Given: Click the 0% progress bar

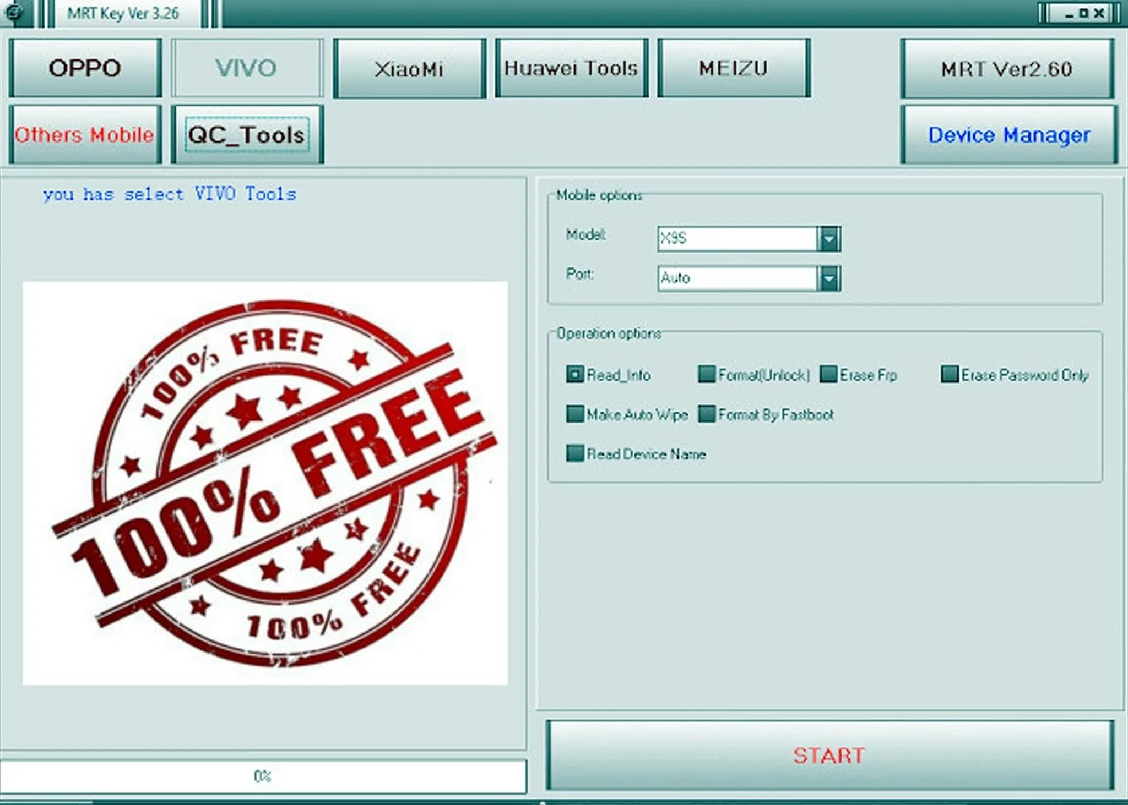Looking at the screenshot, I should pyautogui.click(x=263, y=776).
